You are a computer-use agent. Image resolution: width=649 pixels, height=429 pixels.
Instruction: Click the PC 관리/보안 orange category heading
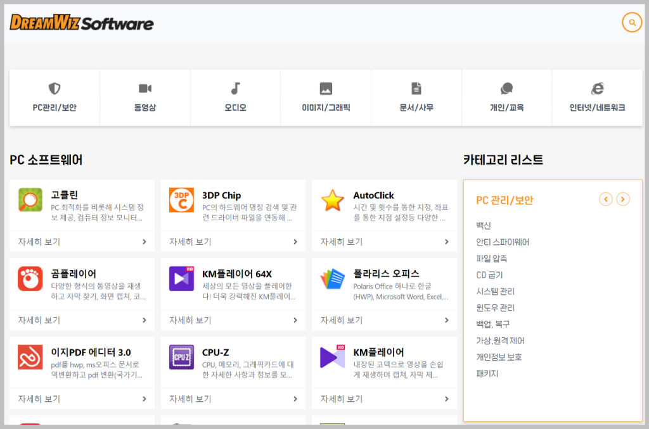[504, 201]
